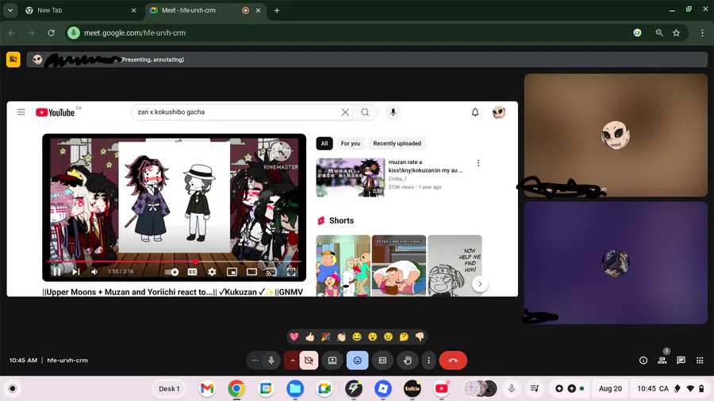Enter YouTube fullscreen mode
The width and height of the screenshot is (714, 401).
click(291, 272)
